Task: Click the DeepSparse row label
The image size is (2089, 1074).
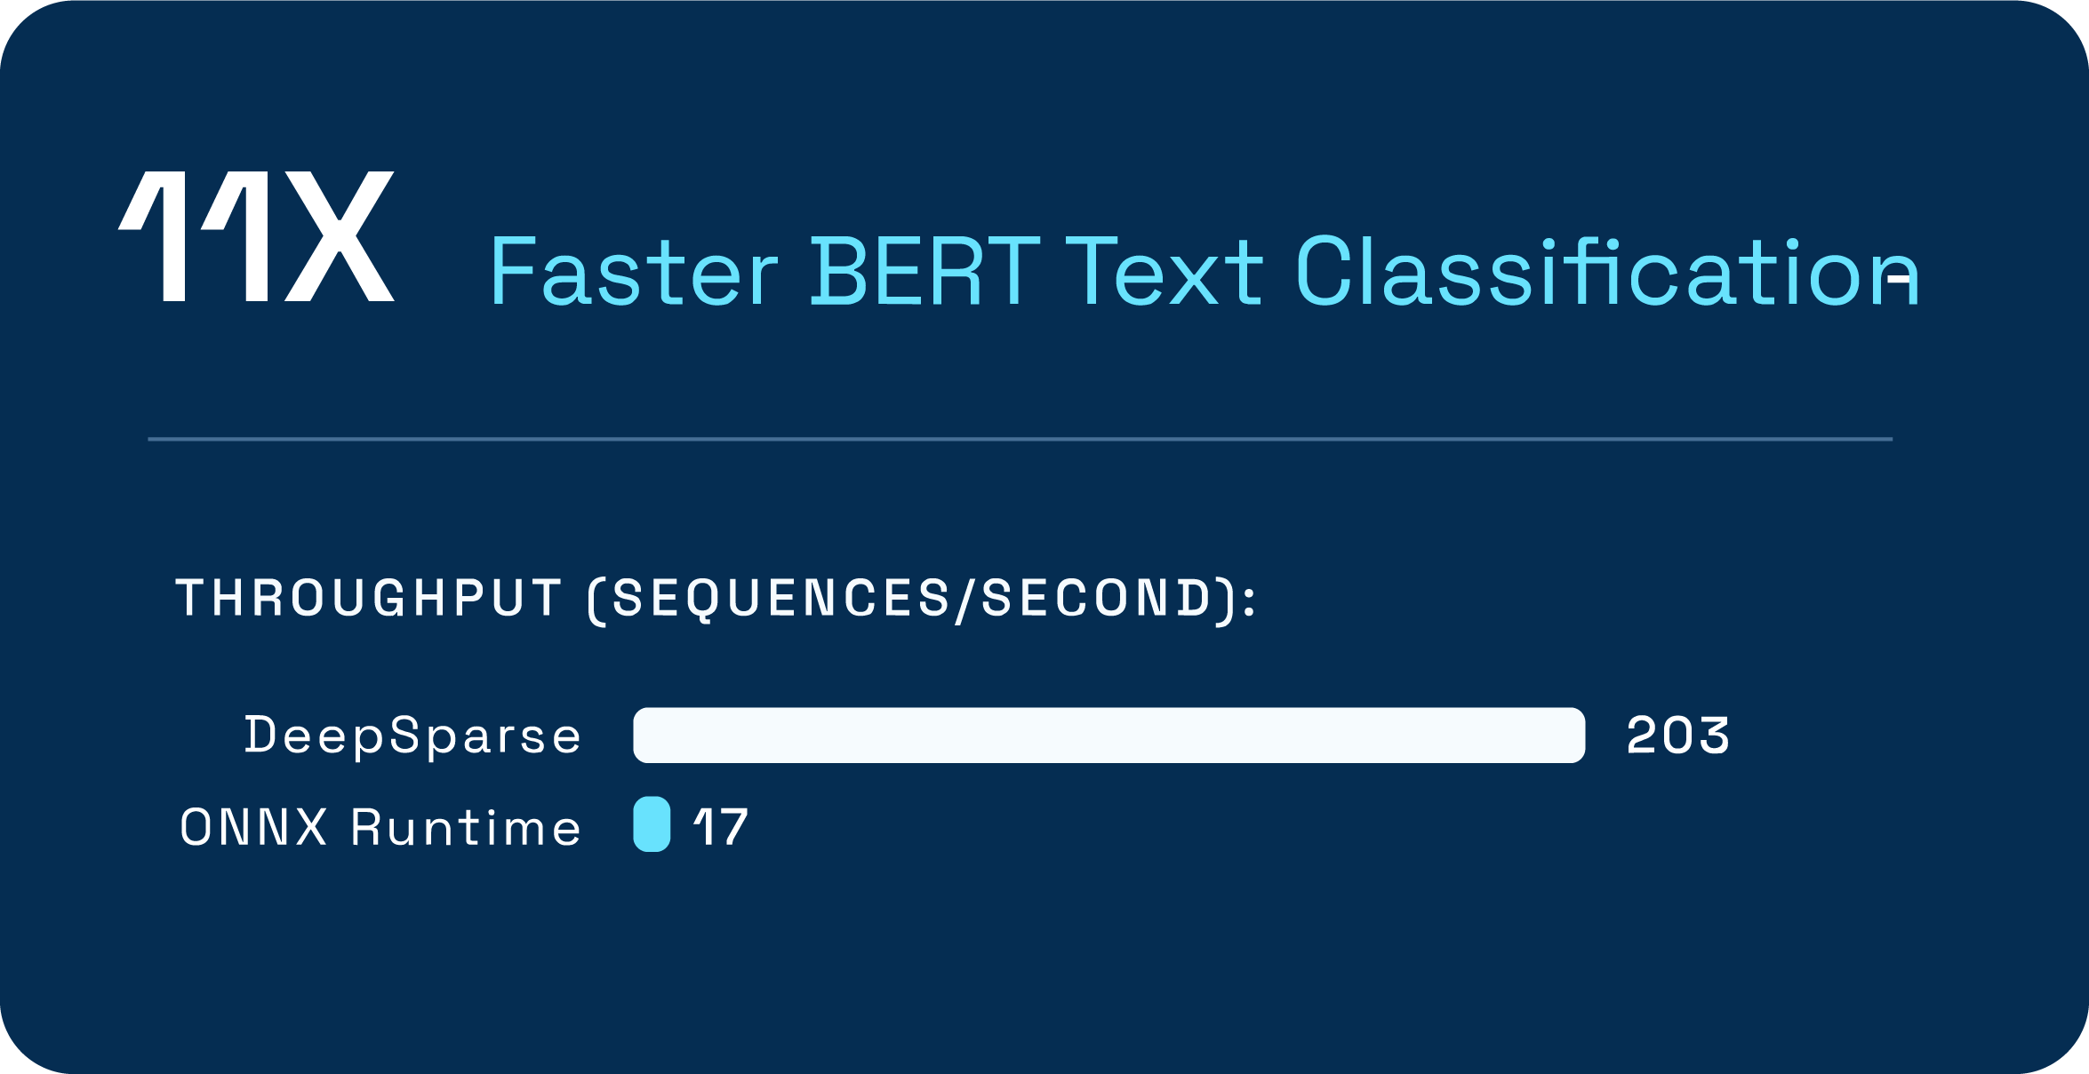Action: tap(413, 736)
